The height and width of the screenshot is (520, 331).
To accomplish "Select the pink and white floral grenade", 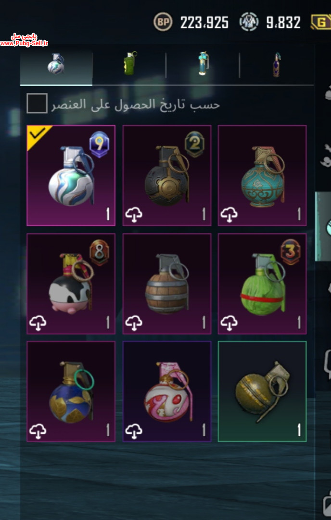I will pyautogui.click(x=166, y=391).
